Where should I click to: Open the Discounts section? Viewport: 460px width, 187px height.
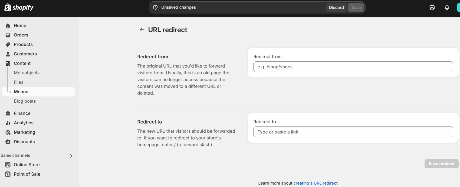pyautogui.click(x=24, y=142)
